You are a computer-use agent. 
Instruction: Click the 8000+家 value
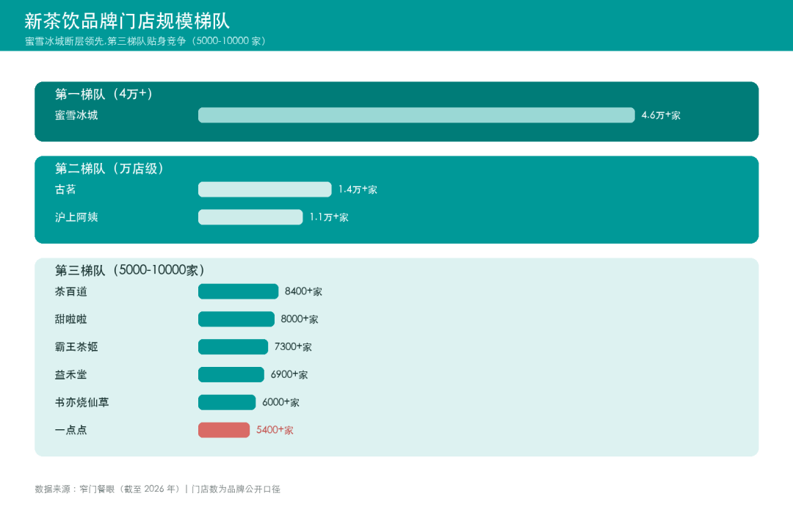(x=300, y=319)
